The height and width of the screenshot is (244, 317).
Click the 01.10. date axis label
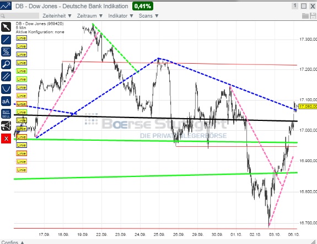pyautogui.click(x=236, y=235)
